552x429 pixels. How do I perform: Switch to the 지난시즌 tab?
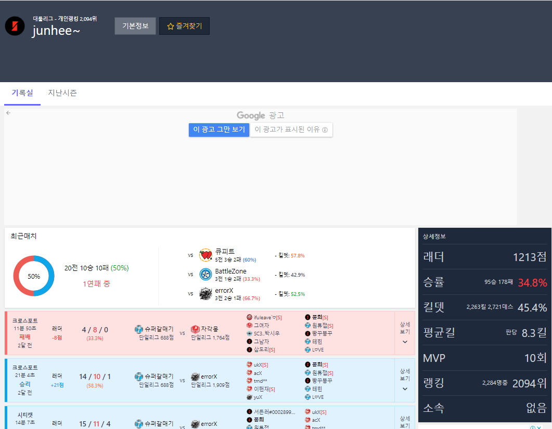[62, 93]
